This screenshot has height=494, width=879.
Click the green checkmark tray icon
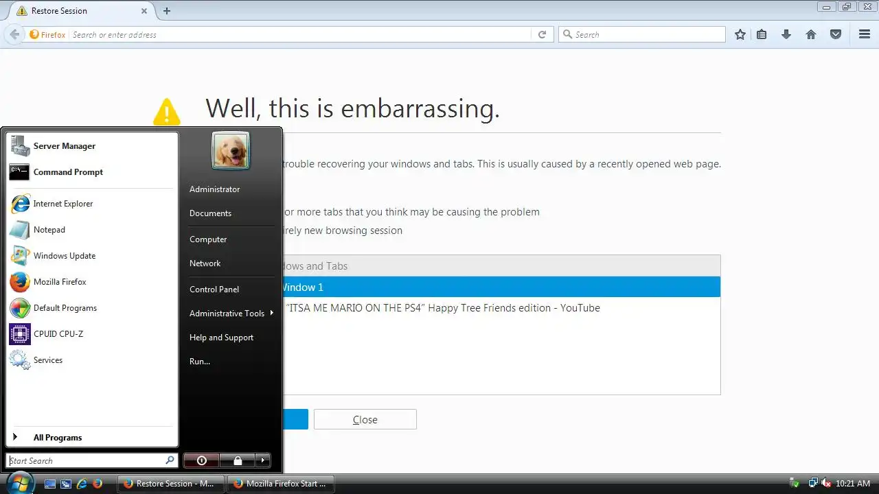tap(795, 484)
